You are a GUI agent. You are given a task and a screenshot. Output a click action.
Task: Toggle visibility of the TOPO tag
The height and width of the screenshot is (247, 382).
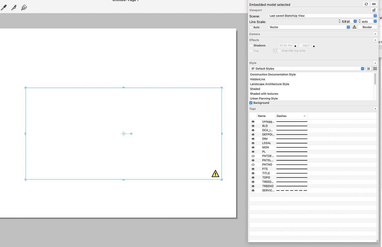[253, 177]
